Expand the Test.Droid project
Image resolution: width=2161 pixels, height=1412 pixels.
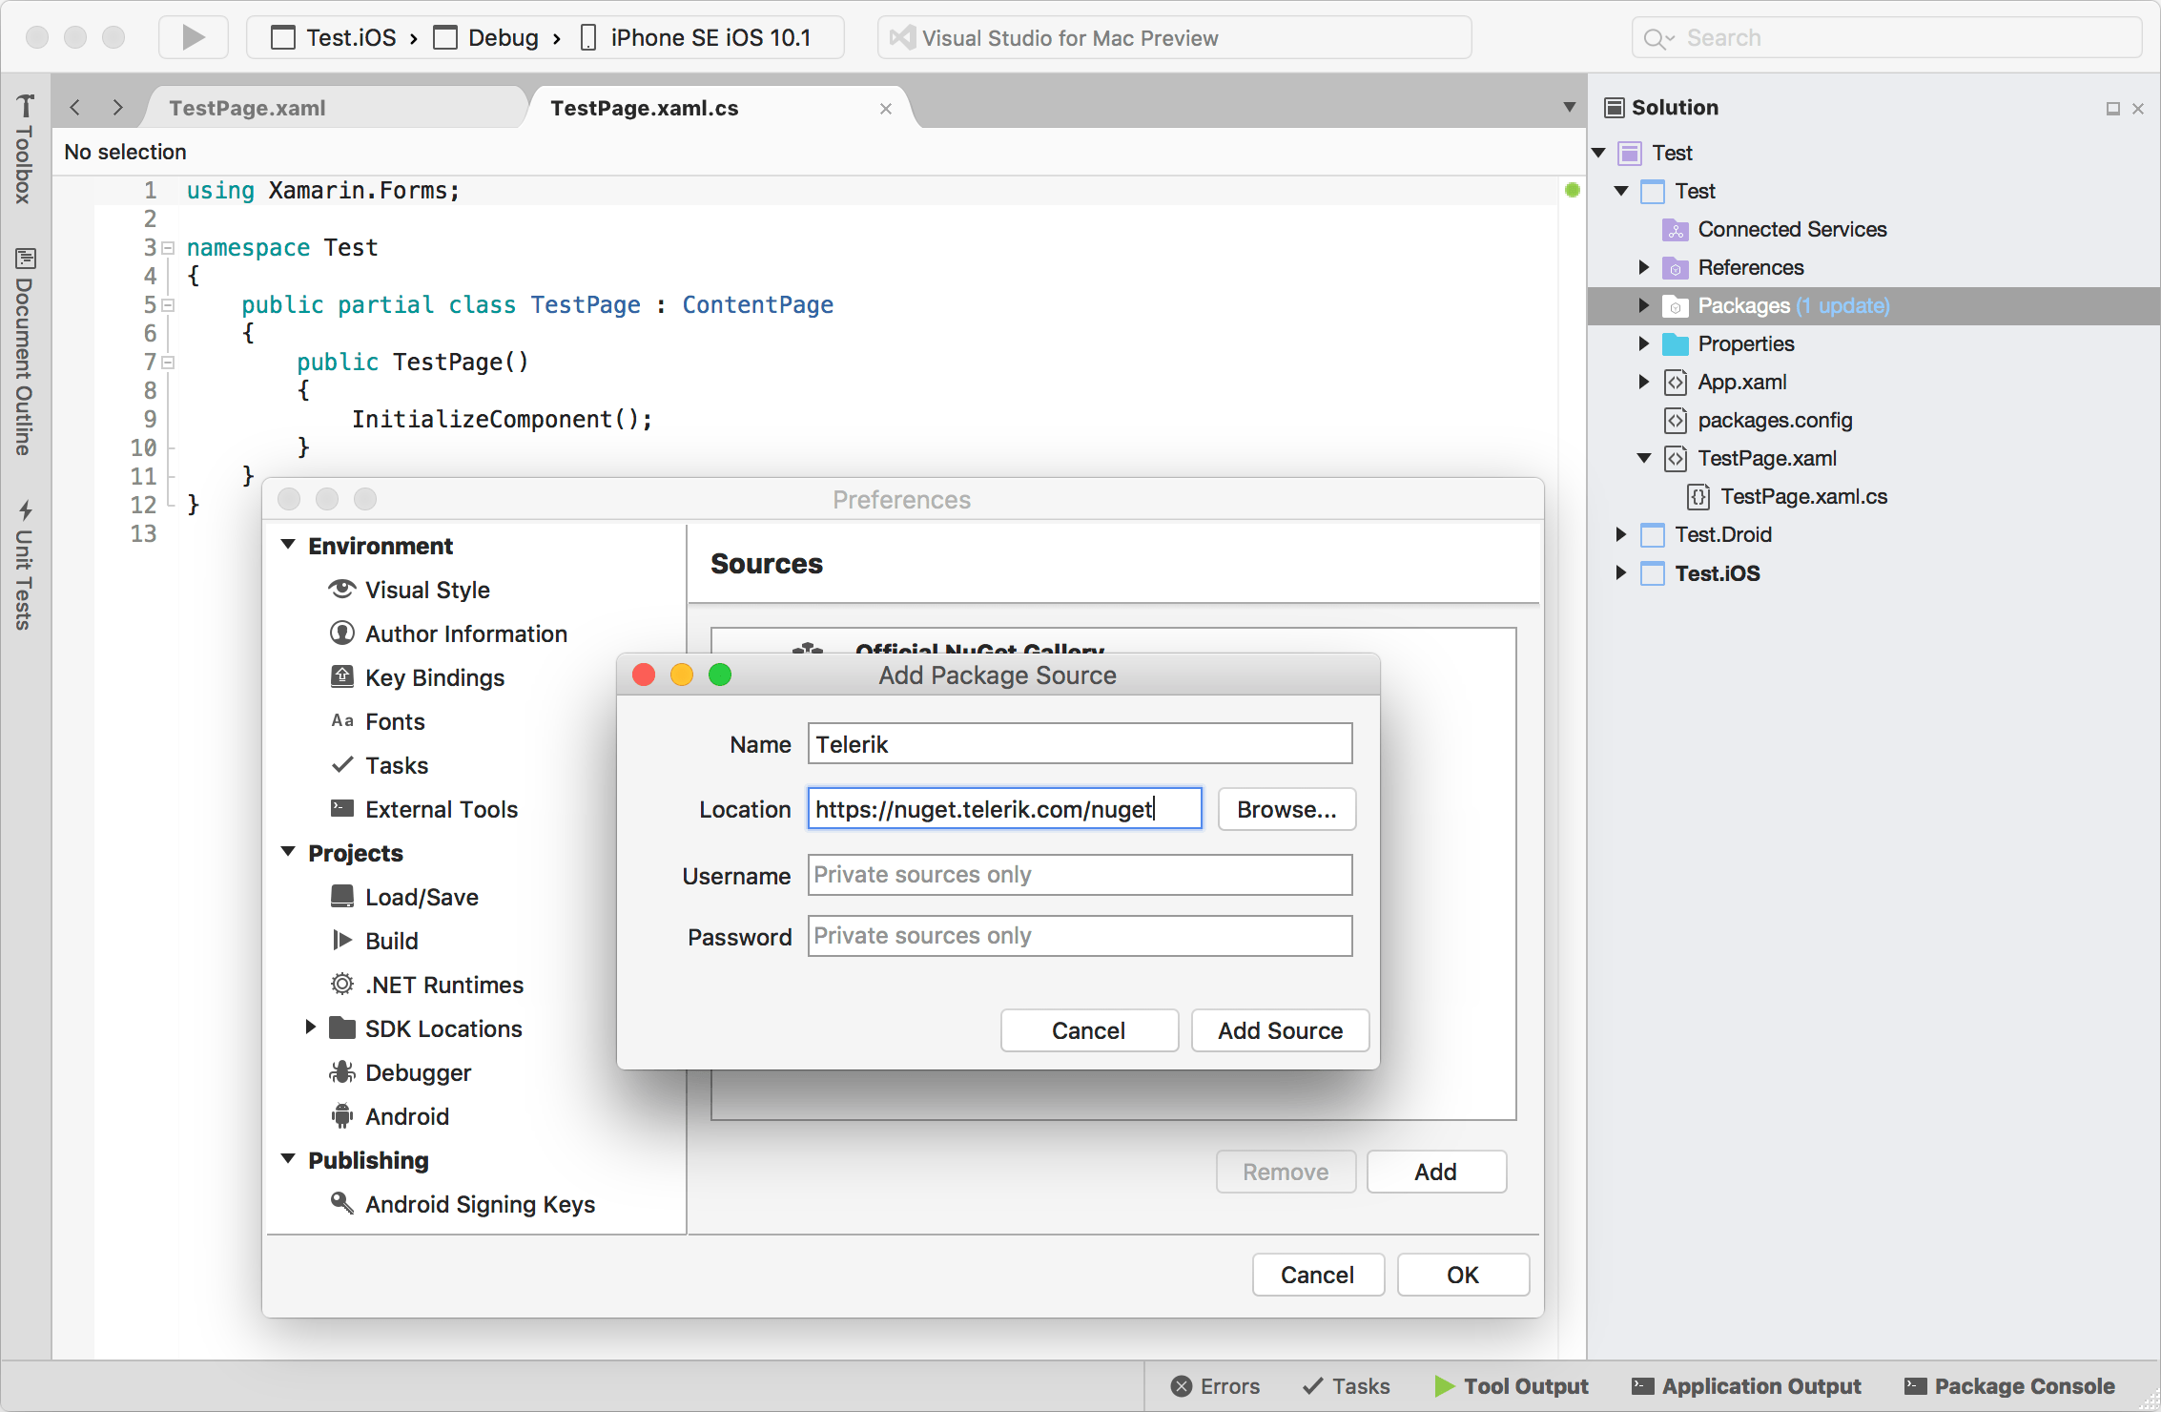click(1620, 534)
